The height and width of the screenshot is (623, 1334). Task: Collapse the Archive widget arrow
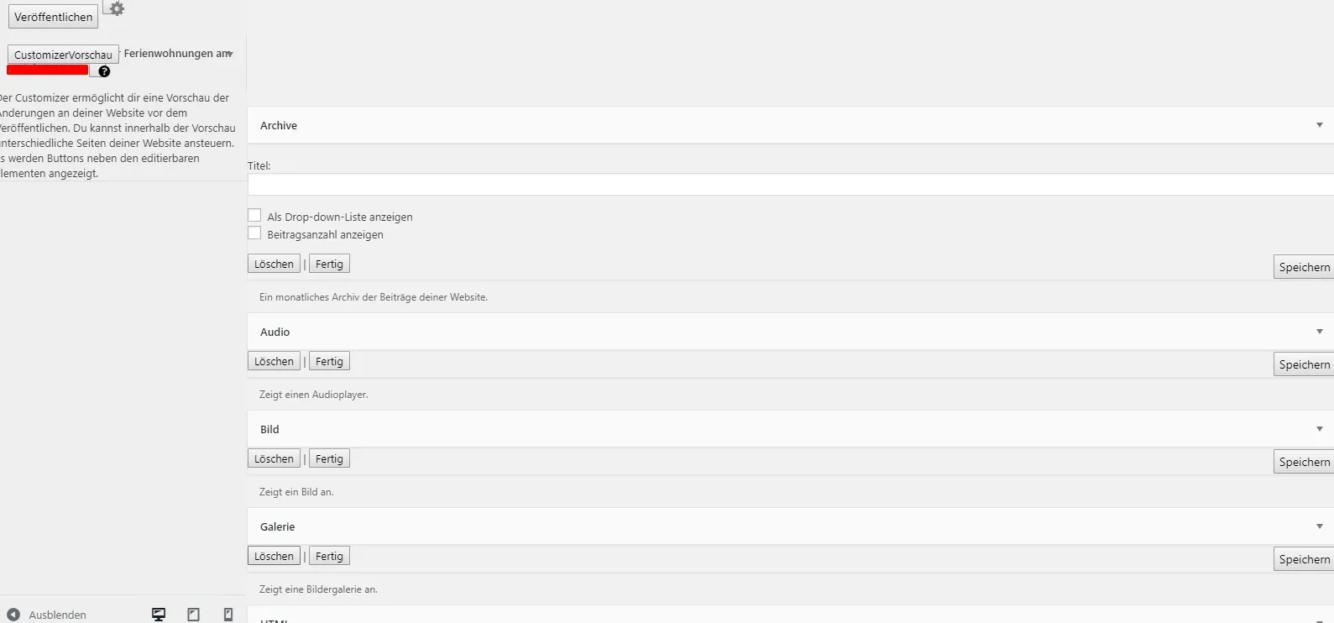coord(1320,125)
